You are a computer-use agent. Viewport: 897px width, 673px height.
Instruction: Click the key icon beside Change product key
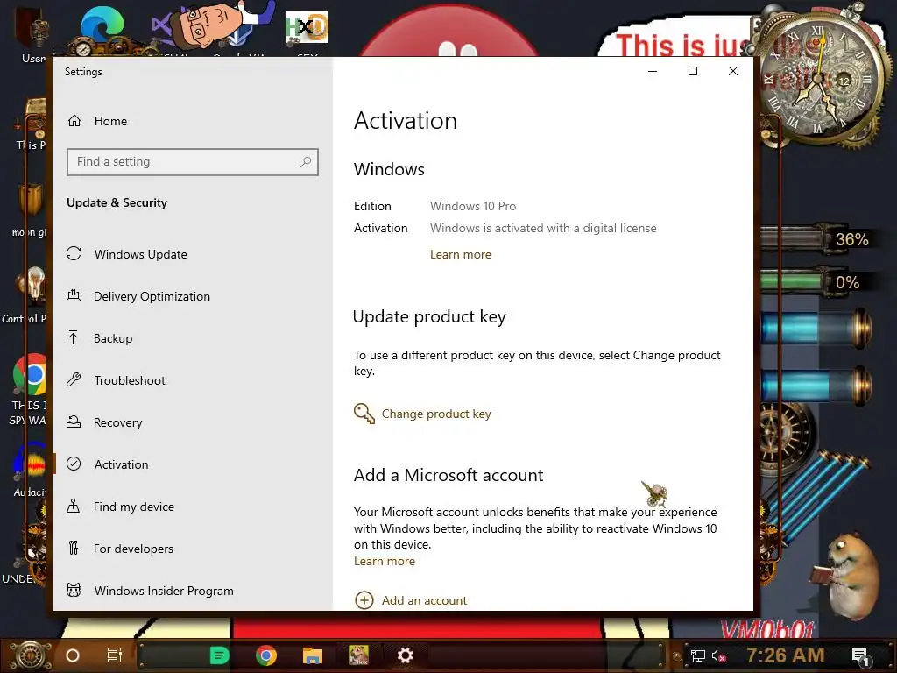tap(364, 414)
